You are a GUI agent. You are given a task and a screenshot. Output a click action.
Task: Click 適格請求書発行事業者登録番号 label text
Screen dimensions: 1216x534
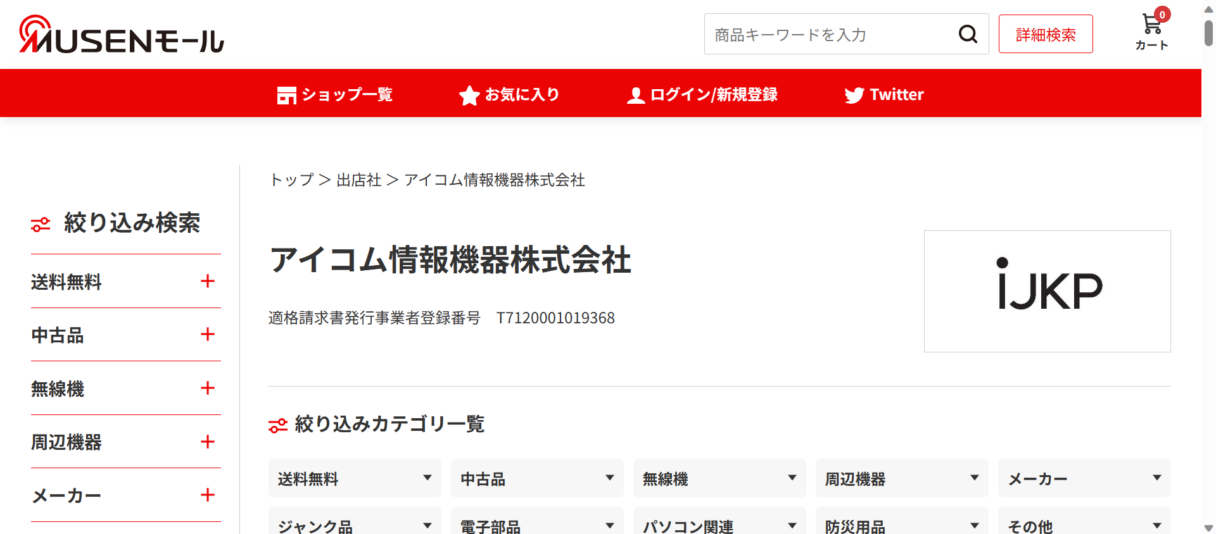pyautogui.click(x=374, y=318)
